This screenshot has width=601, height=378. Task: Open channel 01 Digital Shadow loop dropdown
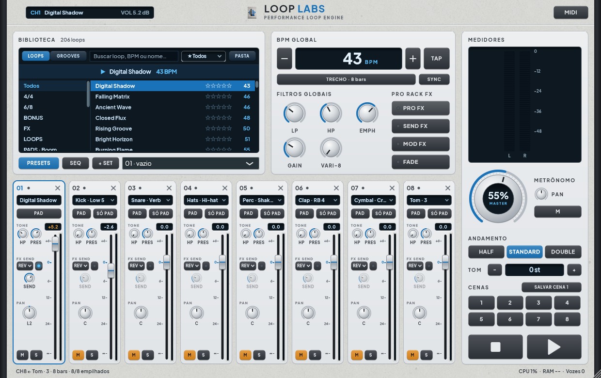click(39, 200)
